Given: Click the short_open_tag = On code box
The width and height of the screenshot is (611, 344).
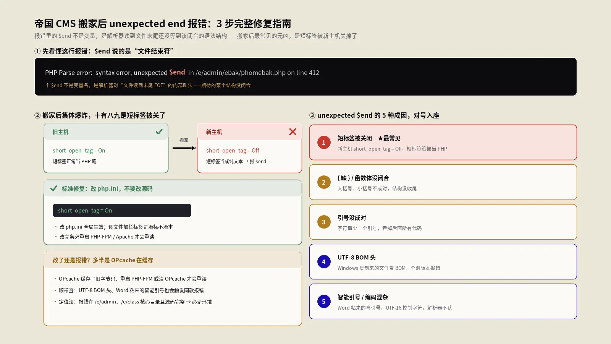Looking at the screenshot, I should [x=122, y=211].
